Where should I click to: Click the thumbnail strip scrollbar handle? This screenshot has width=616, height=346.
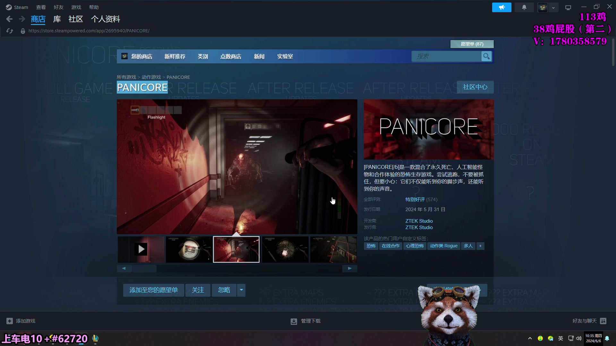click(144, 268)
